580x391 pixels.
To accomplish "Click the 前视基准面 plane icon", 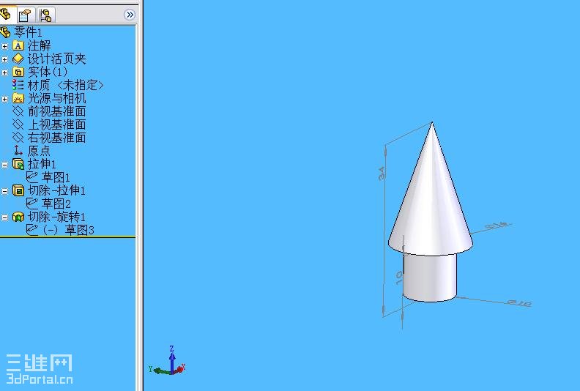I will (x=18, y=111).
